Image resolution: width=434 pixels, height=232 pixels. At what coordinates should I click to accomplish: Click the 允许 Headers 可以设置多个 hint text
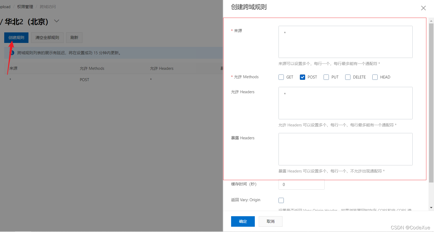coord(338,125)
